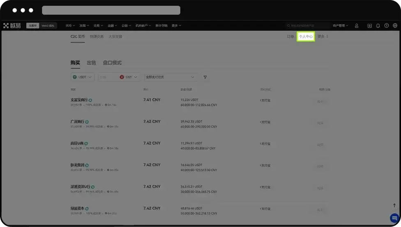Open the 全部支付方式 payment dropdown
The height and width of the screenshot is (227, 401).
(x=171, y=77)
